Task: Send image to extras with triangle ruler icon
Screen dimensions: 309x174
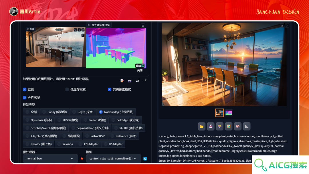Action: pyautogui.click(x=247, y=126)
